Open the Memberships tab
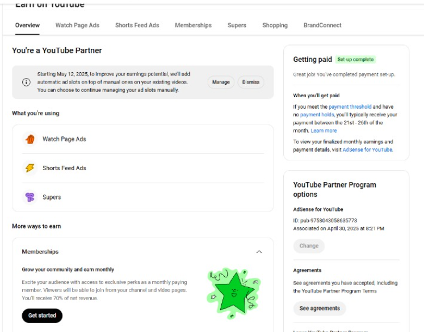 (x=194, y=25)
